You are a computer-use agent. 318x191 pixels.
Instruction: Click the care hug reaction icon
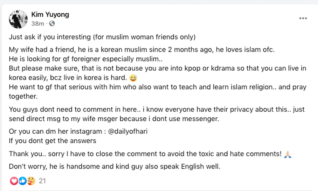[x=30, y=181]
